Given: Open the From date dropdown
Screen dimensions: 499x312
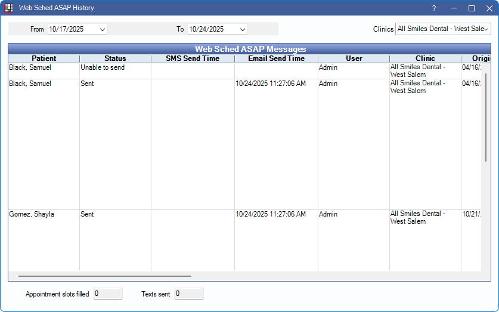Looking at the screenshot, I should coord(103,29).
